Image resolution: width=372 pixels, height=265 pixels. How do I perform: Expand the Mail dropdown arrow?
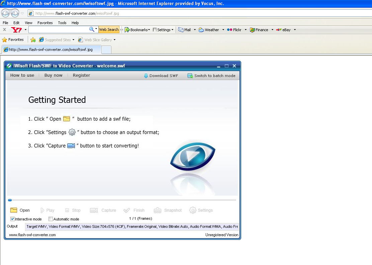[x=195, y=30]
